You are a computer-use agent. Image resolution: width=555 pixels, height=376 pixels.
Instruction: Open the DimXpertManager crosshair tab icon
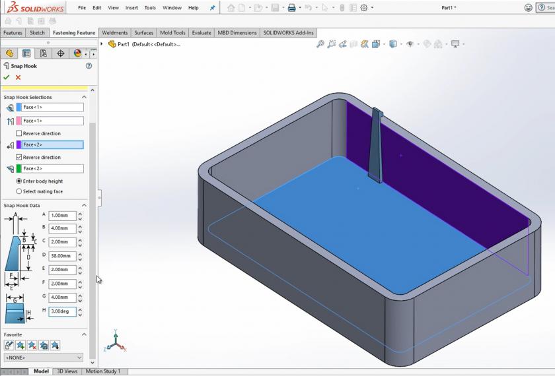[61, 53]
